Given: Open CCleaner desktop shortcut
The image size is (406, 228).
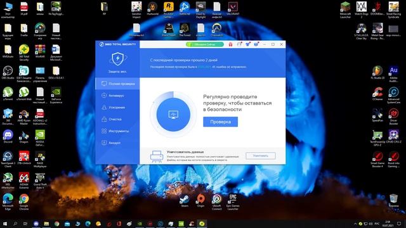Looking at the screenshot, I should (x=377, y=94).
